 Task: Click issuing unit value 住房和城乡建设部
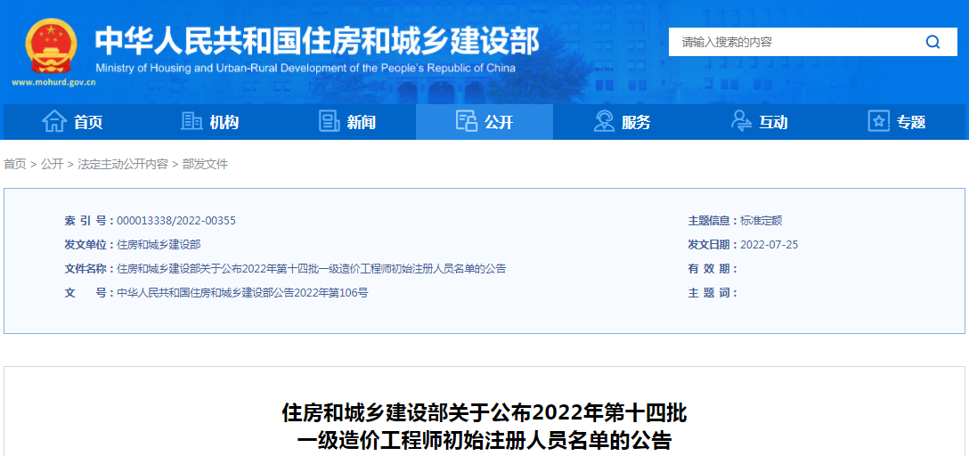point(159,245)
